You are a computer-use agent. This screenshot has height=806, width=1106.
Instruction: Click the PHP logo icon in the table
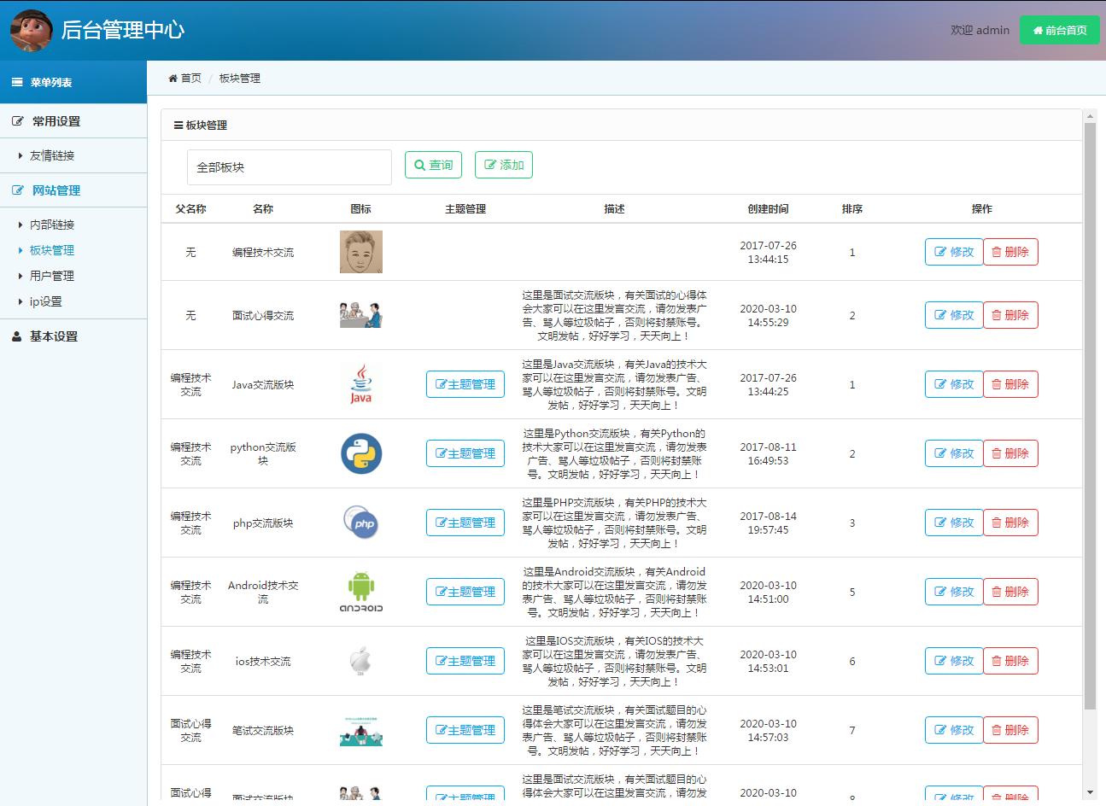point(360,522)
